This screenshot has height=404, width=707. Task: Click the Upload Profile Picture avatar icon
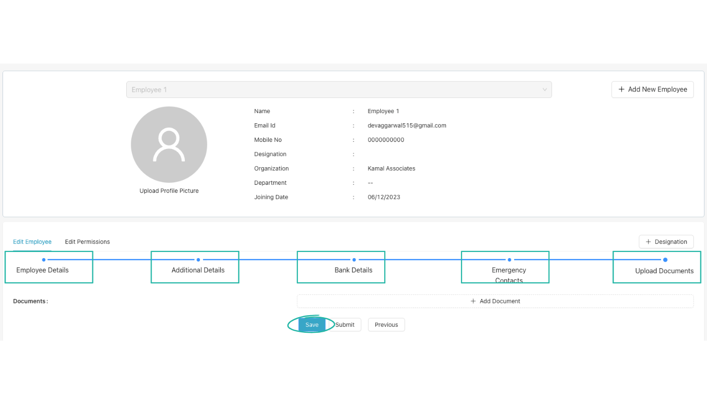click(x=169, y=144)
